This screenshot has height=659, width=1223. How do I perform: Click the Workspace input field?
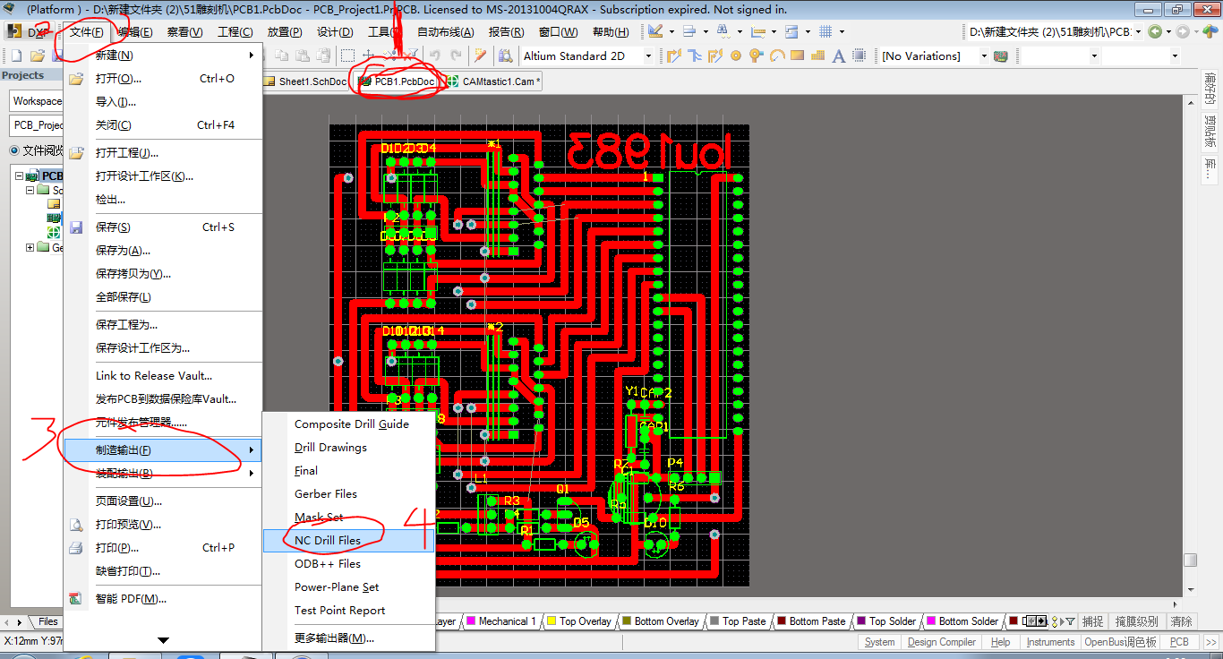click(x=36, y=101)
